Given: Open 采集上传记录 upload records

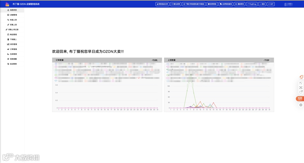Looking at the screenshot, I should click(12, 29).
